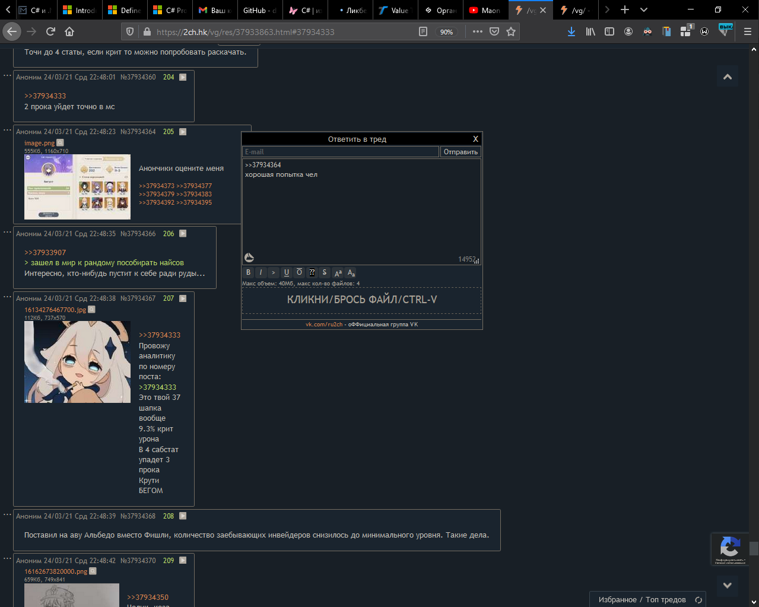Apply spoiler formatting button
This screenshot has width=759, height=607.
coord(312,272)
